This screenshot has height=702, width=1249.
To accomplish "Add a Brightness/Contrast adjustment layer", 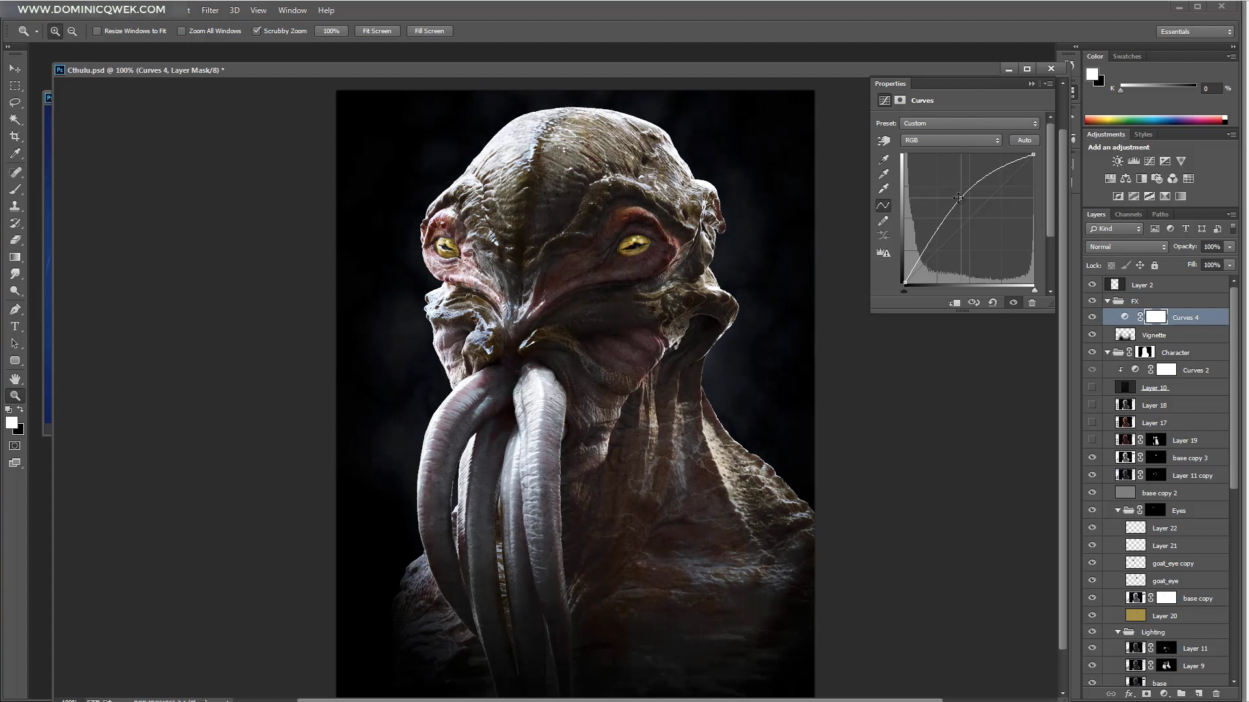I will (1117, 161).
